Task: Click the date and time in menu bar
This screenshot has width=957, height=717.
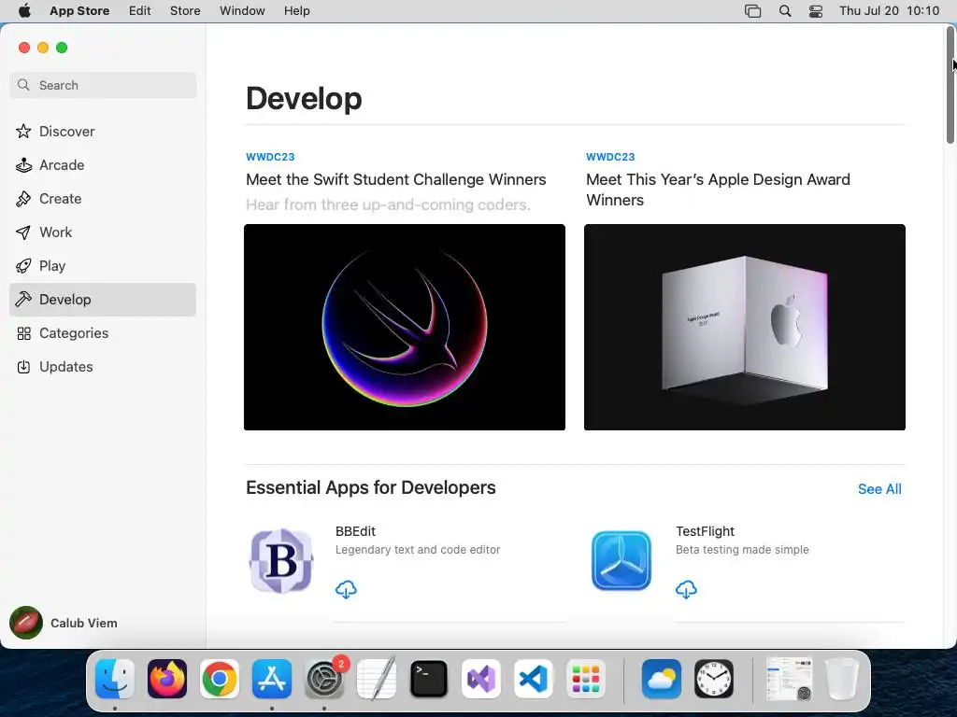Action: pos(889,11)
